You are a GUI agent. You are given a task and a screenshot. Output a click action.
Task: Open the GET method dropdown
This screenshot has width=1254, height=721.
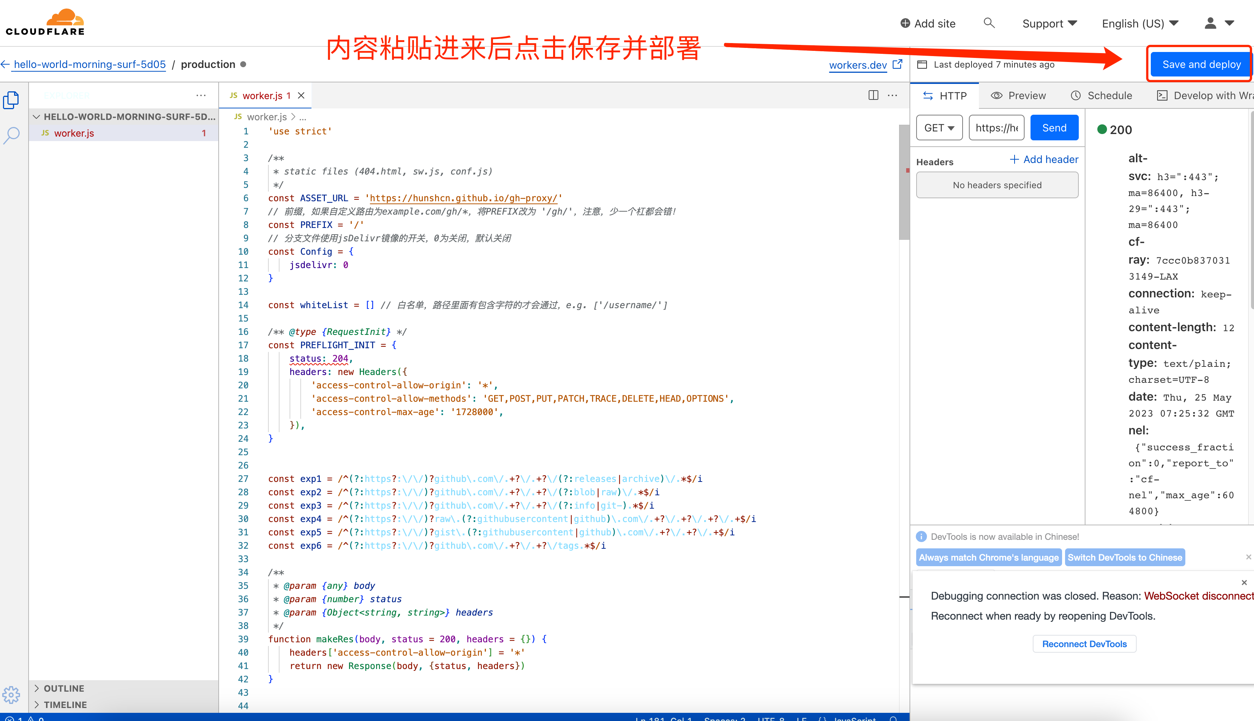coord(939,128)
